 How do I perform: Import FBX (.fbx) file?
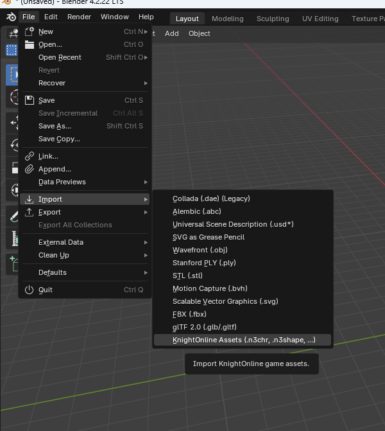point(243,314)
